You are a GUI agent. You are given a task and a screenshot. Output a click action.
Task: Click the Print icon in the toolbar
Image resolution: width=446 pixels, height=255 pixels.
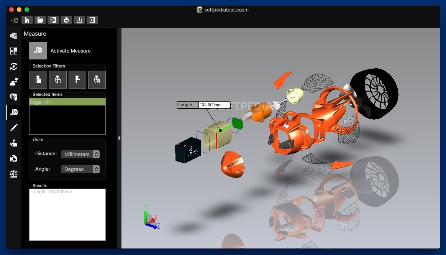tap(66, 20)
